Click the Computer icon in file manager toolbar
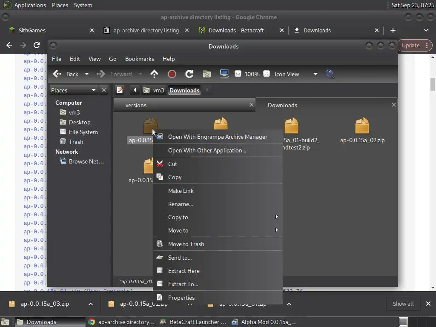Screen dimensions: 436x327 (x=224, y=74)
